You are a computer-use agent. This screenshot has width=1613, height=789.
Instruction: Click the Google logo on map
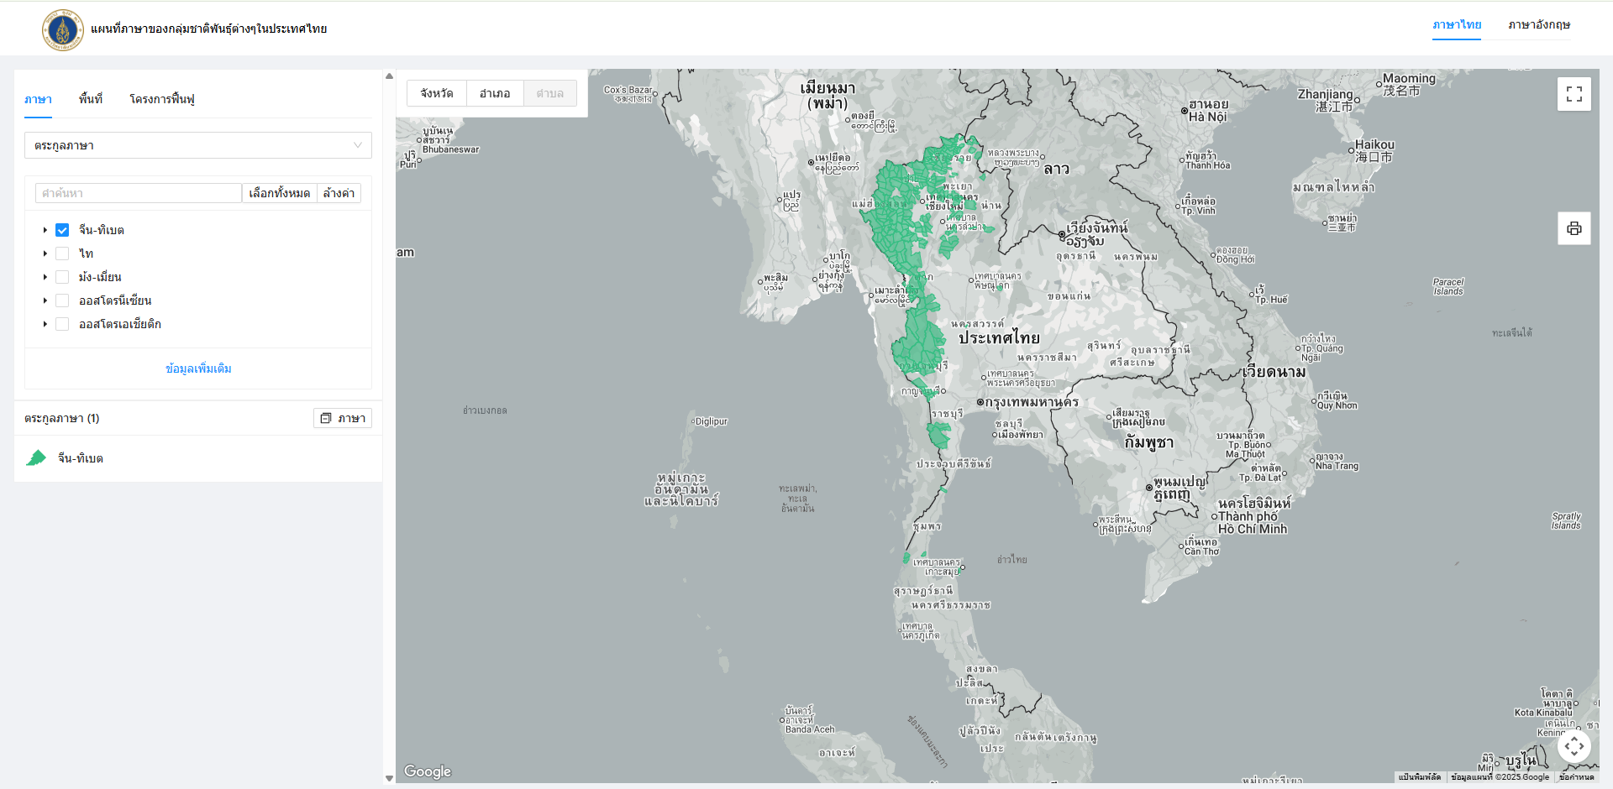coord(427,771)
